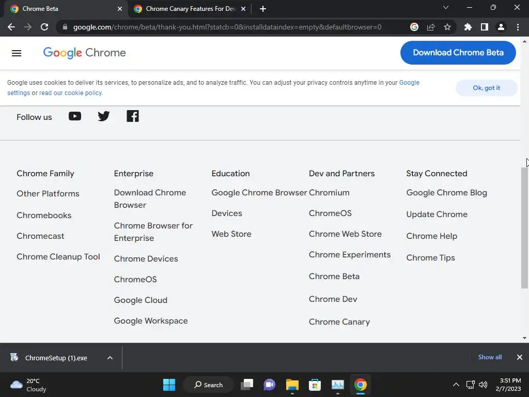
Task: Open the Google Workspace link
Action: (x=151, y=320)
